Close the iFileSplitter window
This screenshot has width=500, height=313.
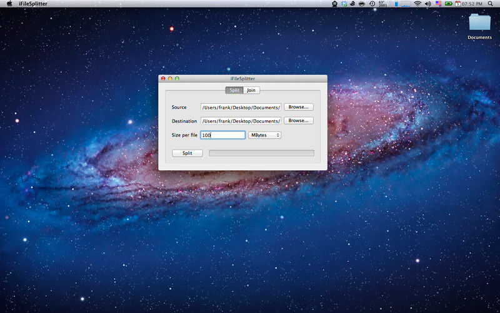tap(163, 79)
